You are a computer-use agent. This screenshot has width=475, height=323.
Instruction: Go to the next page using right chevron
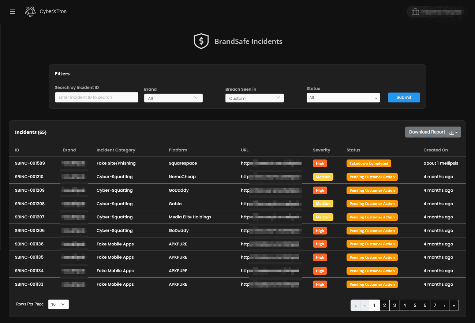point(444,305)
